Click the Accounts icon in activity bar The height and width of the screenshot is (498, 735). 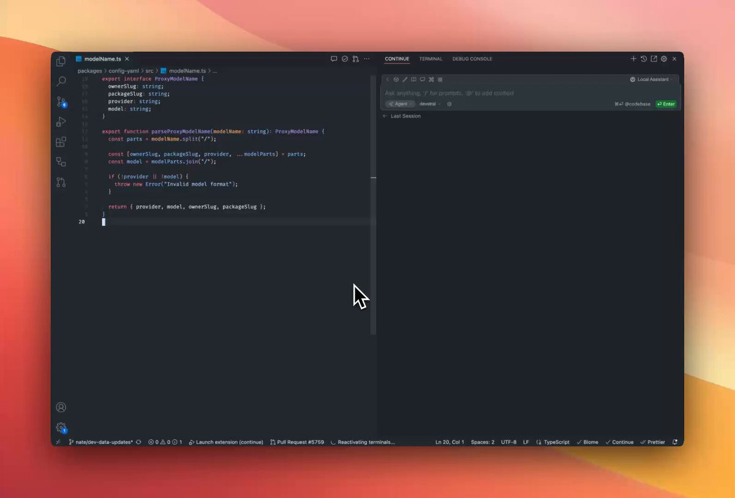(61, 407)
